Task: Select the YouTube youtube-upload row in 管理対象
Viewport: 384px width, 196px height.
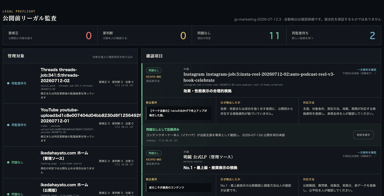Action: 70,125
